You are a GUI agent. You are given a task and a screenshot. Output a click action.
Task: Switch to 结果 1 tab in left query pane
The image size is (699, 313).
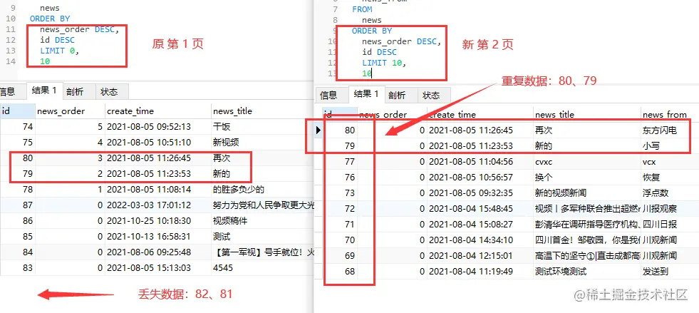click(x=44, y=91)
